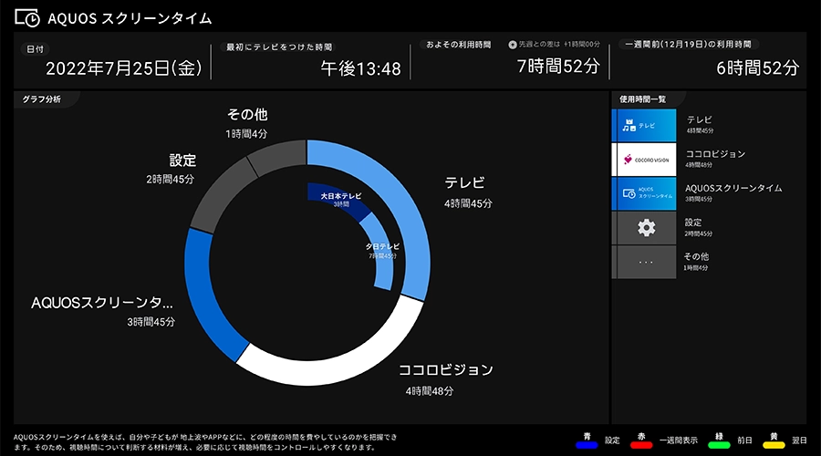Image resolution: width=821 pixels, height=456 pixels.
Task: Click the テレビ list entry name
Action: [x=700, y=119]
